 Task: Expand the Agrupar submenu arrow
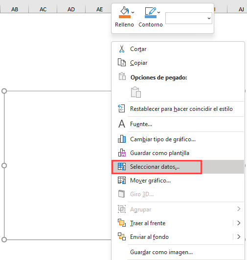click(x=239, y=209)
